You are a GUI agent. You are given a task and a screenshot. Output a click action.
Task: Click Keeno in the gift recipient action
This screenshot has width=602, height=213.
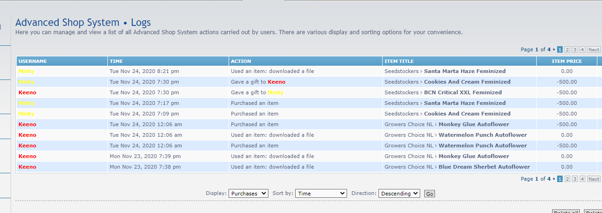point(276,82)
